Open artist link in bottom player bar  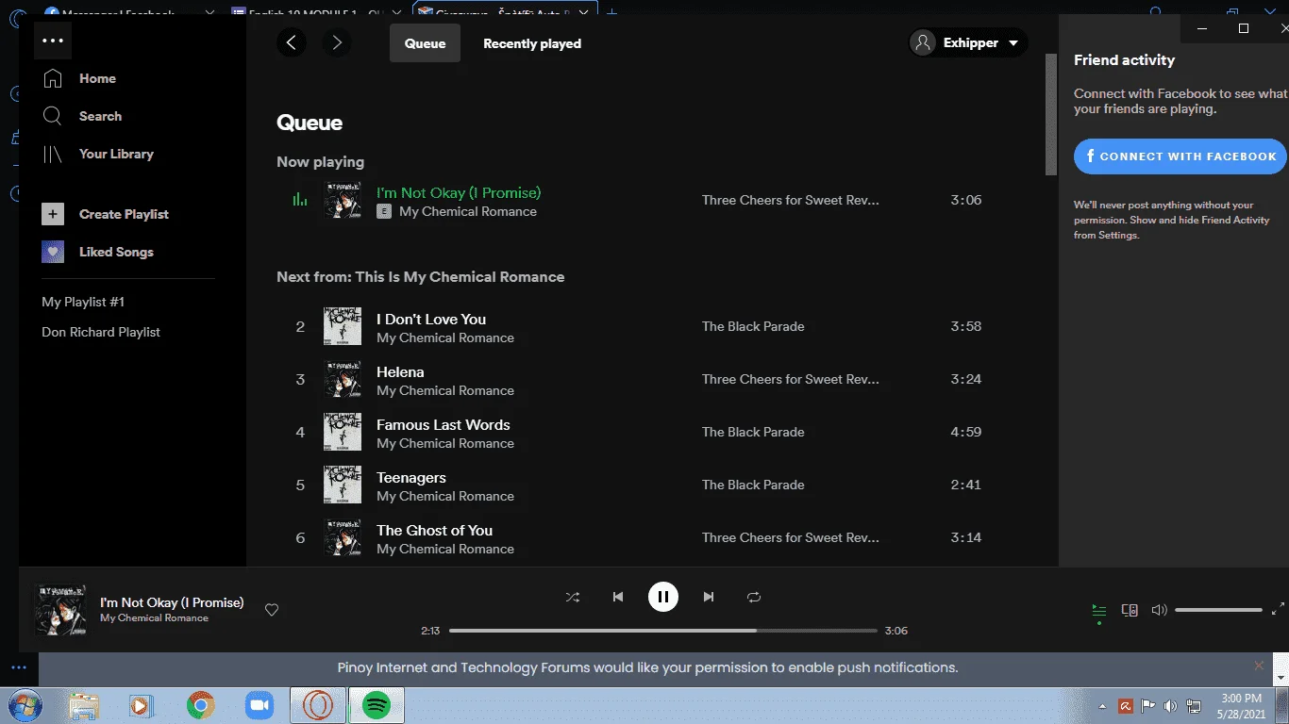[x=155, y=618]
